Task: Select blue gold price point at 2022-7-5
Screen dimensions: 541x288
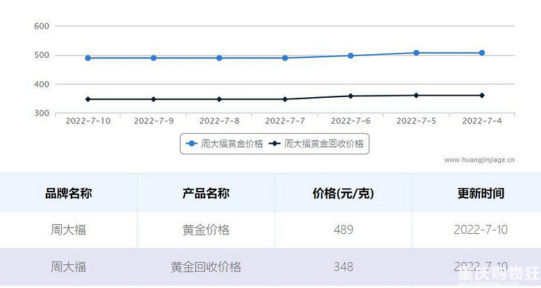Action: click(x=416, y=53)
